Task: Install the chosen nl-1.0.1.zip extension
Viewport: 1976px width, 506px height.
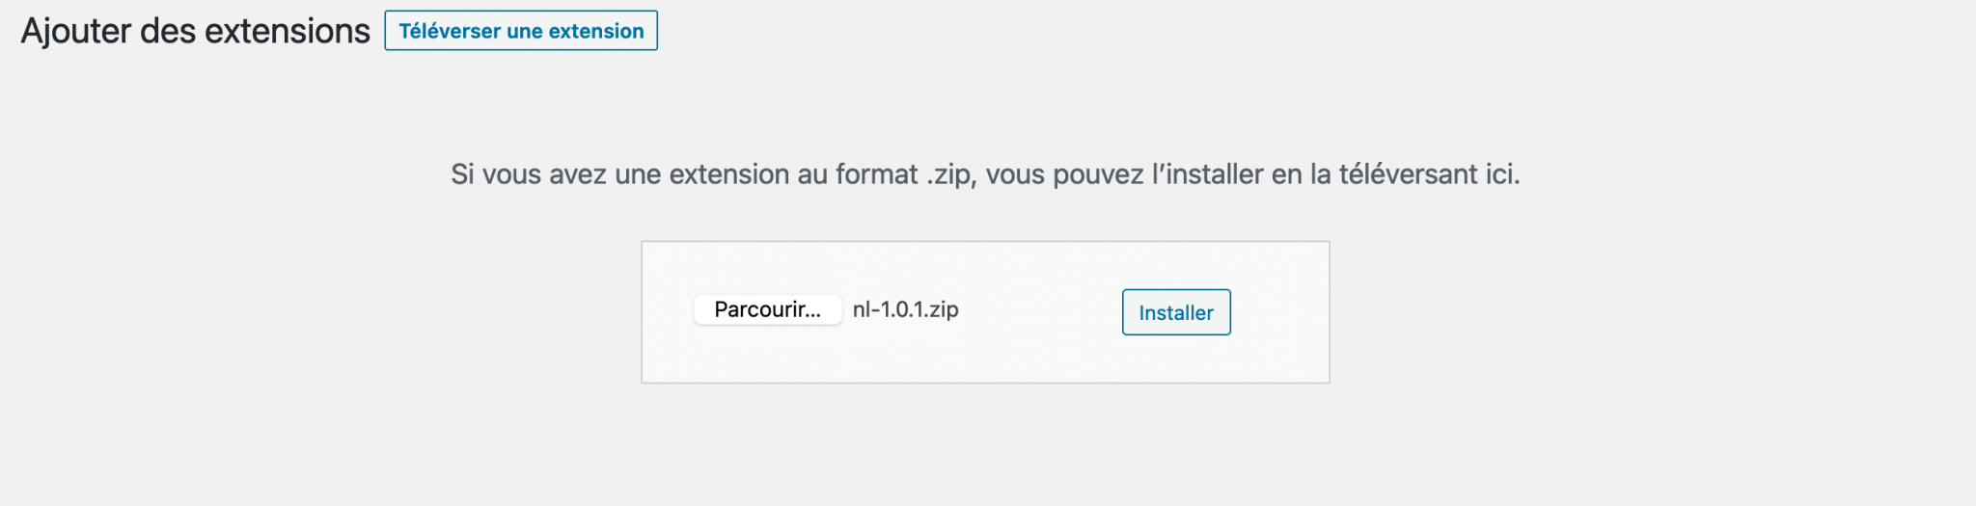Action: point(1175,312)
